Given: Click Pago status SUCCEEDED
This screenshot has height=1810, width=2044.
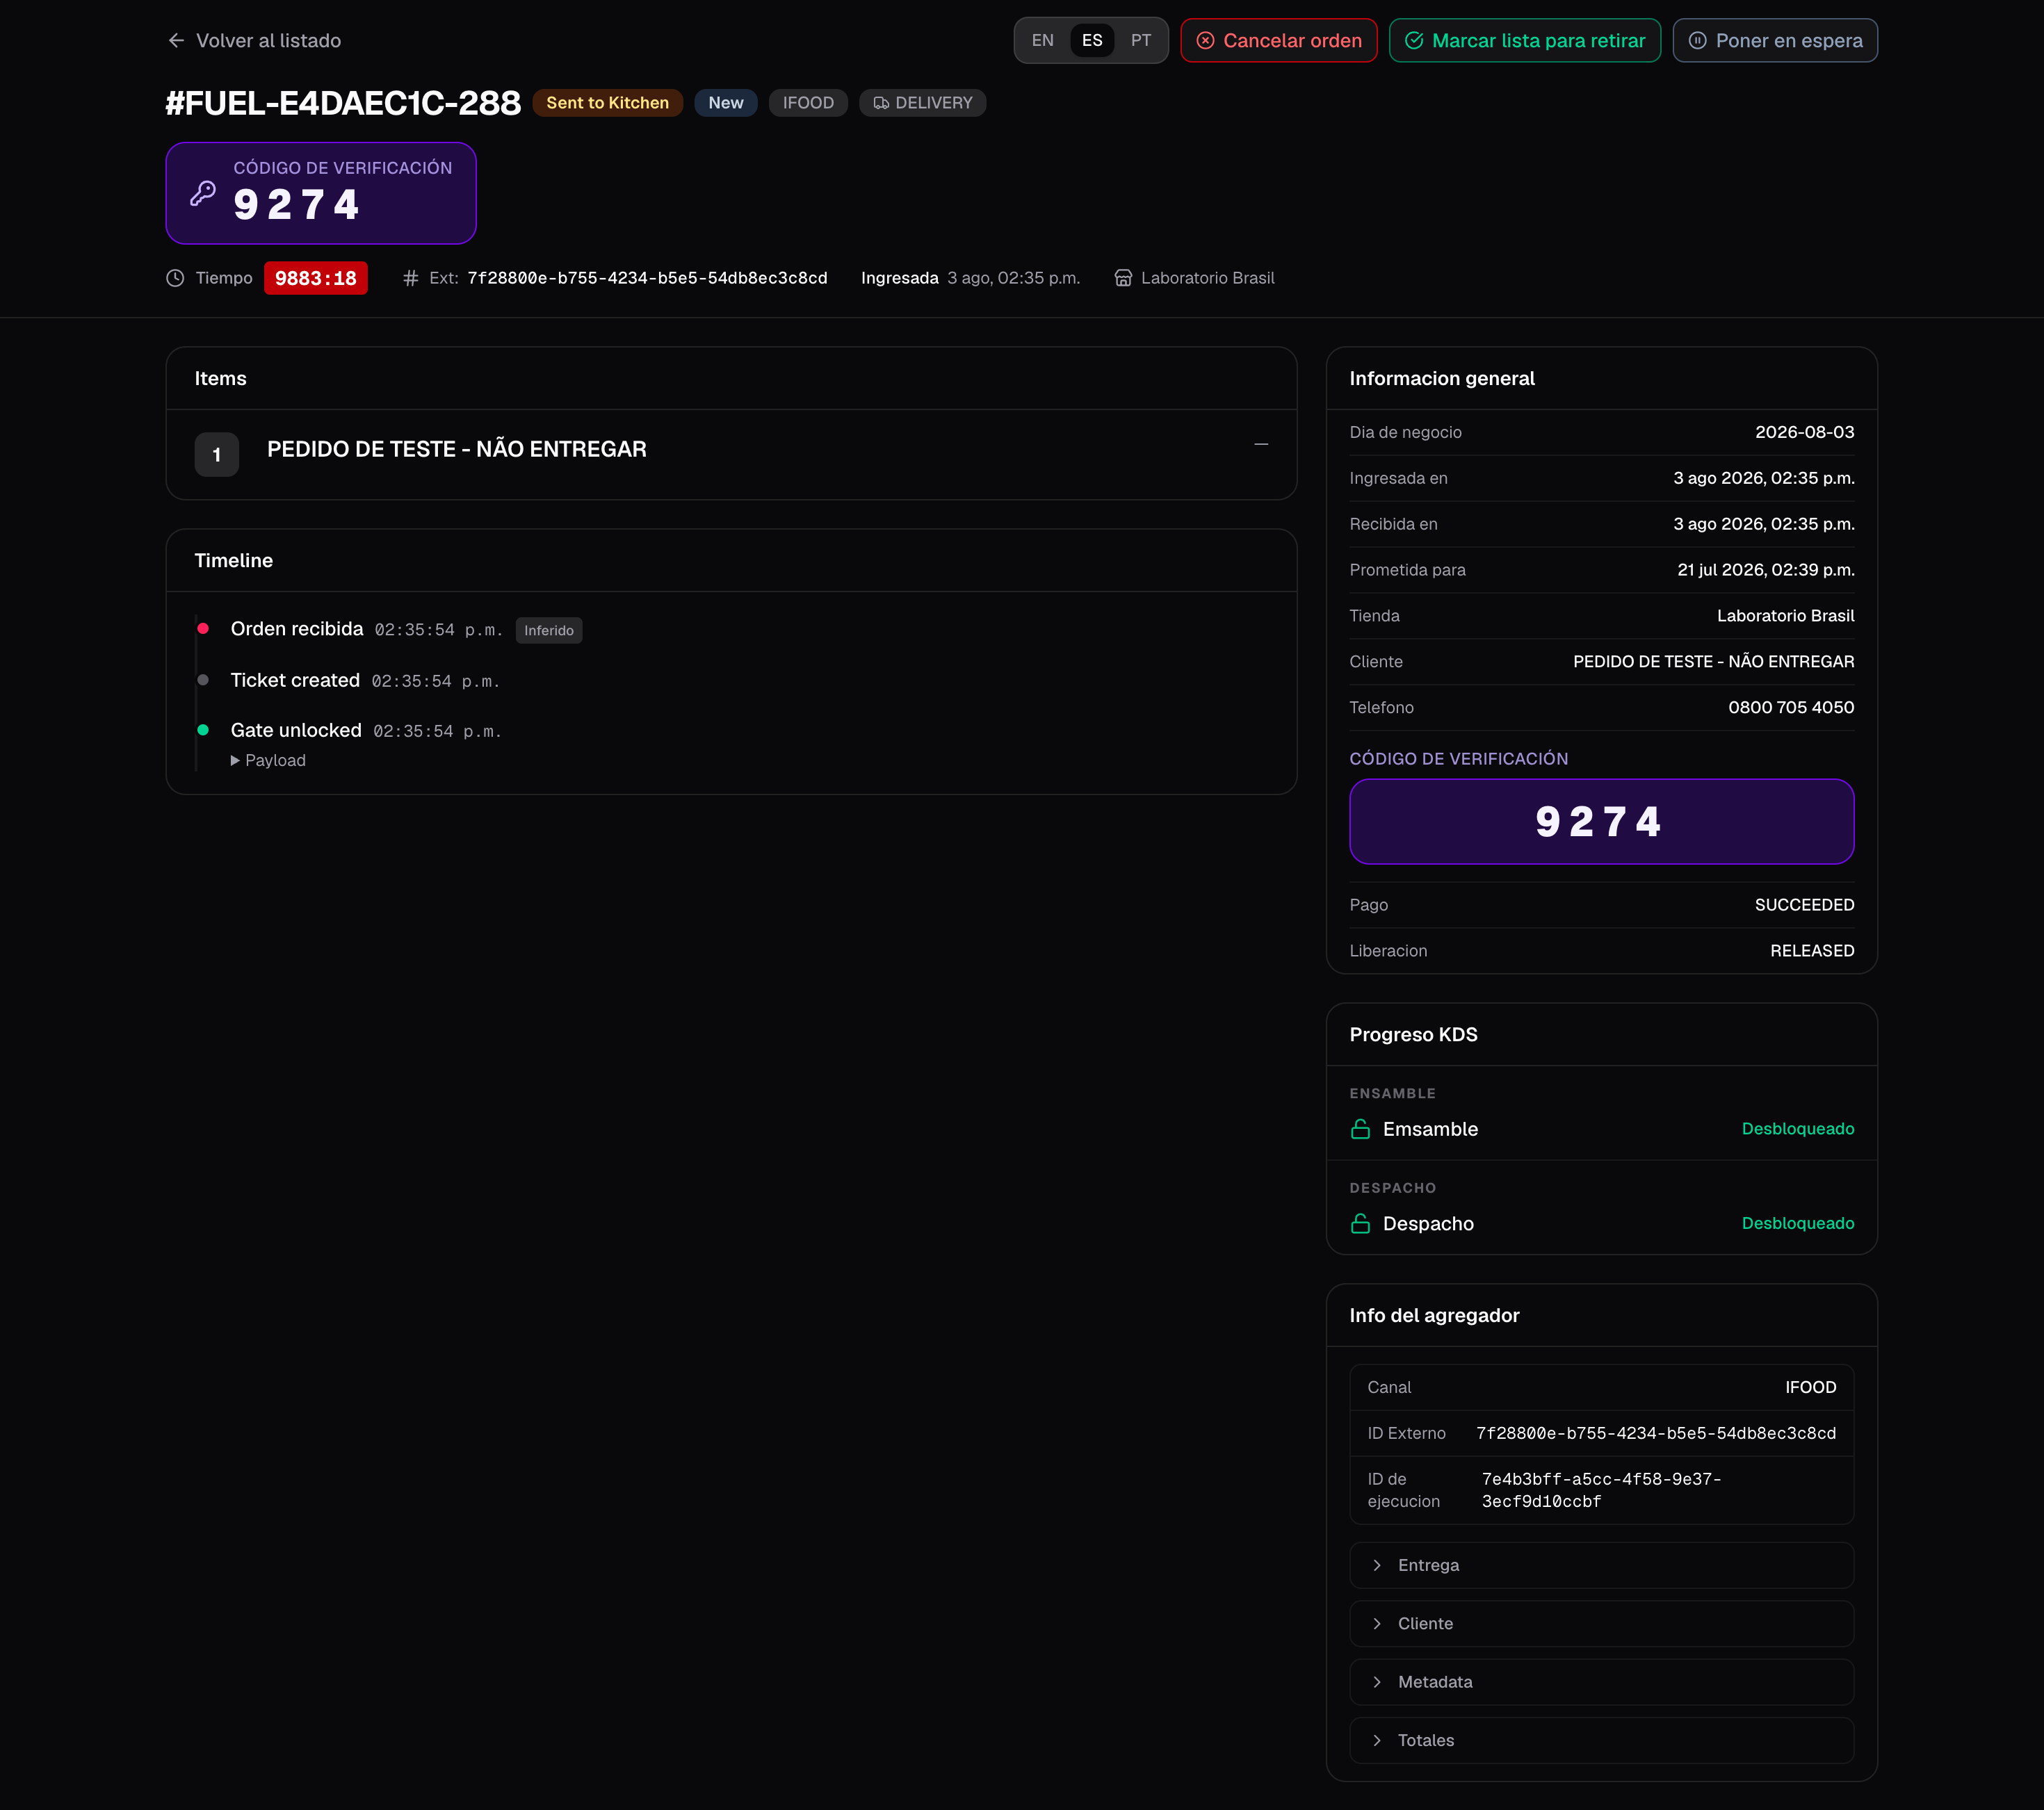Looking at the screenshot, I should coord(1804,905).
